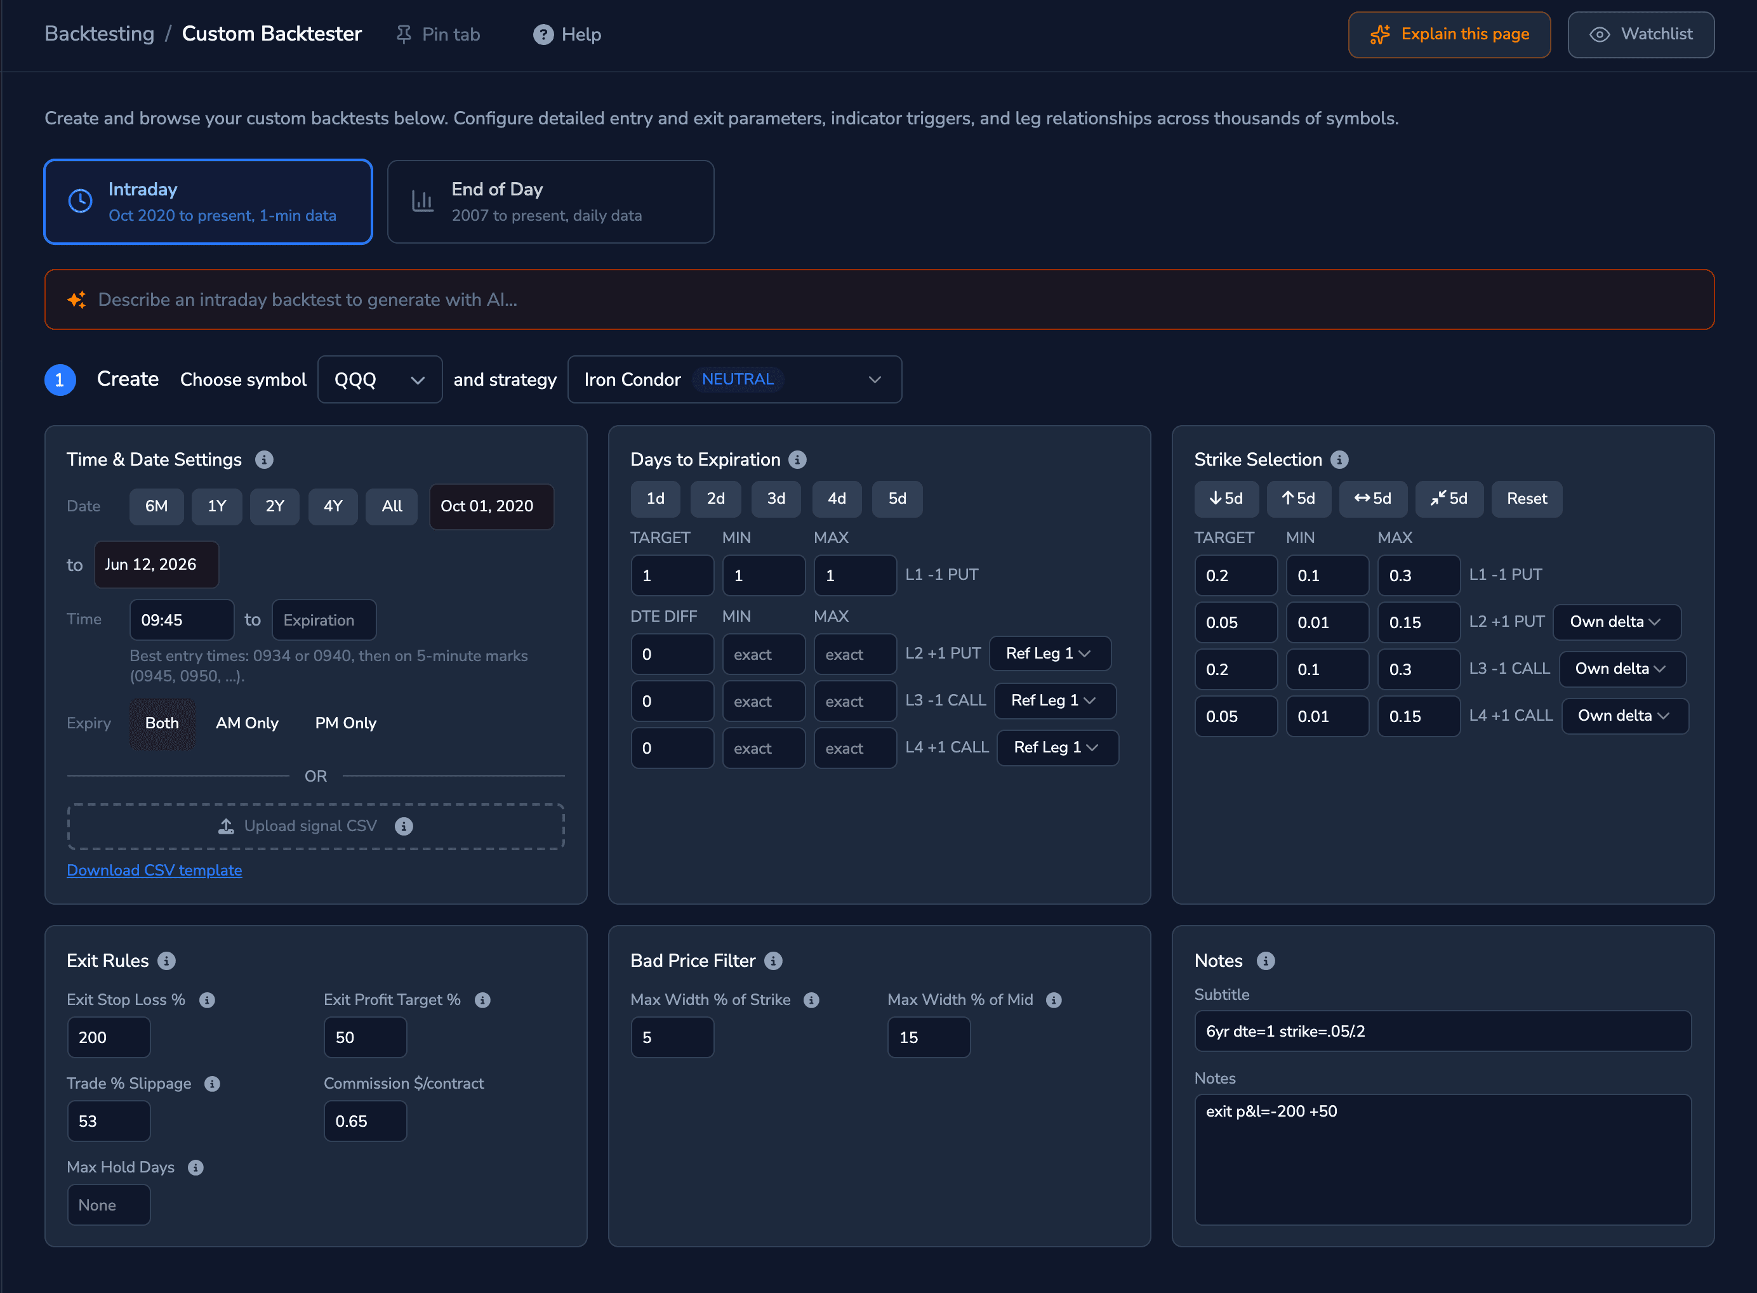Click the Max Hold Days field
The width and height of the screenshot is (1757, 1293).
[x=109, y=1205]
